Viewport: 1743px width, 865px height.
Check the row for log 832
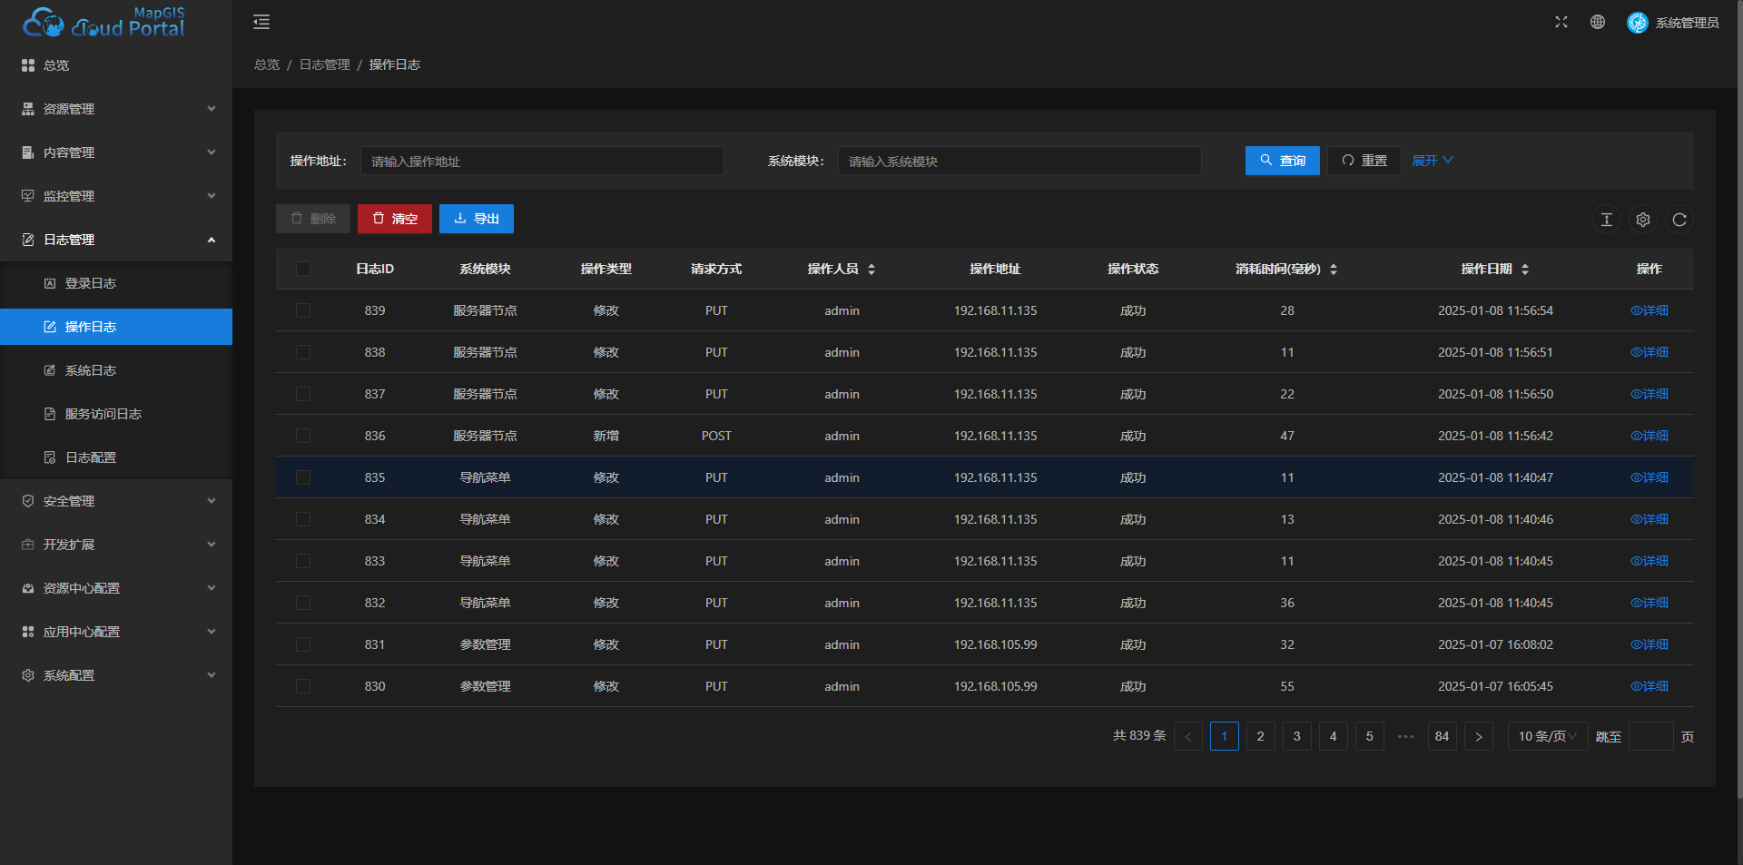click(x=303, y=603)
